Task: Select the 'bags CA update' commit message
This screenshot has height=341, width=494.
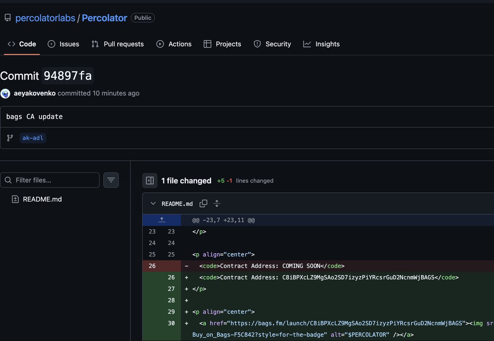Action: [x=35, y=117]
